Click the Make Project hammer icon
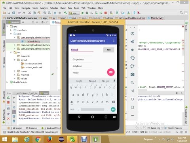The height and width of the screenshot is (143, 190). [x=65, y=13]
